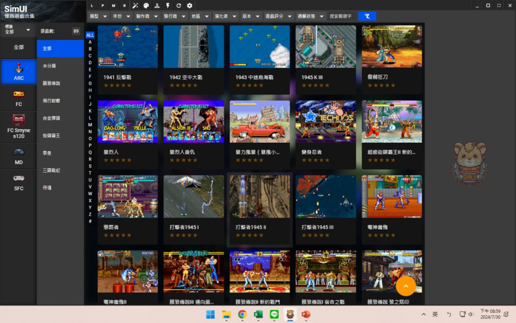Screen dimensions: 516x323
Task: Toggle the L button in top toolbar
Action: pos(92,6)
